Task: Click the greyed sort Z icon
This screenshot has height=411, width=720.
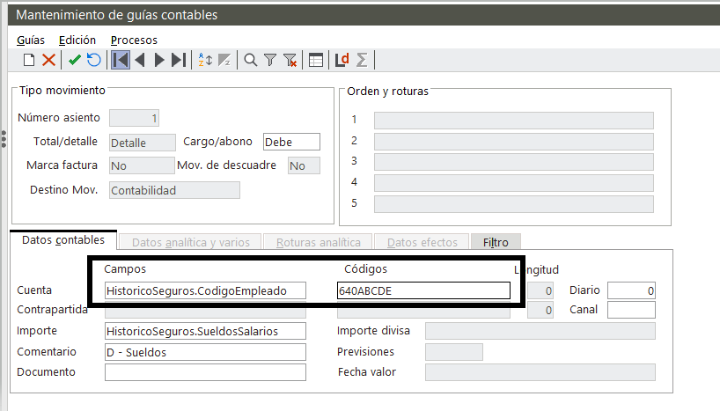Action: [224, 60]
